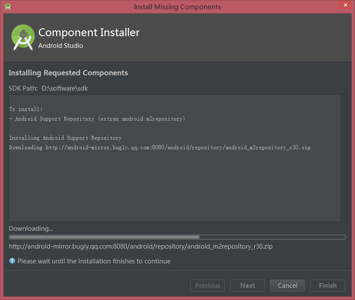Click the "To install:" log line

click(26, 109)
